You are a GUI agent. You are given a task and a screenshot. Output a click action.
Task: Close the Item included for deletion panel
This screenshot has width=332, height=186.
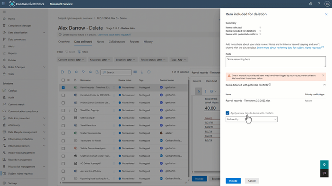point(326,14)
